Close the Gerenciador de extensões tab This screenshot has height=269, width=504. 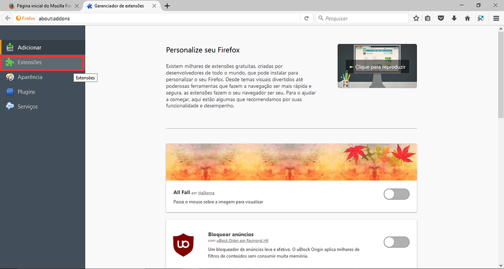tap(155, 6)
